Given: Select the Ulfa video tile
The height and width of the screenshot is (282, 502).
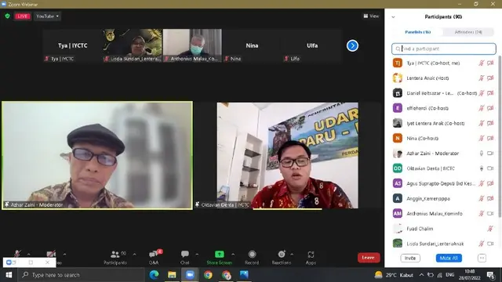Looking at the screenshot, I should (x=312, y=45).
